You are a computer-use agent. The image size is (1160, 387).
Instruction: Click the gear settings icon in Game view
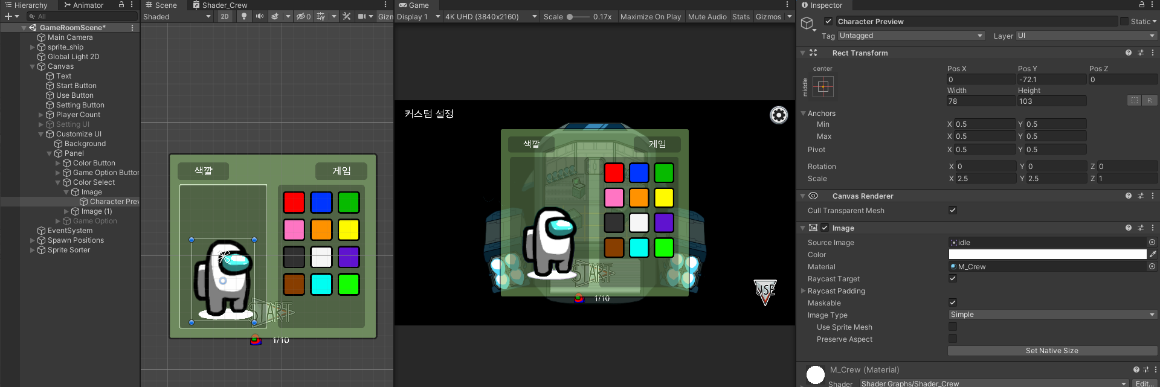[779, 115]
